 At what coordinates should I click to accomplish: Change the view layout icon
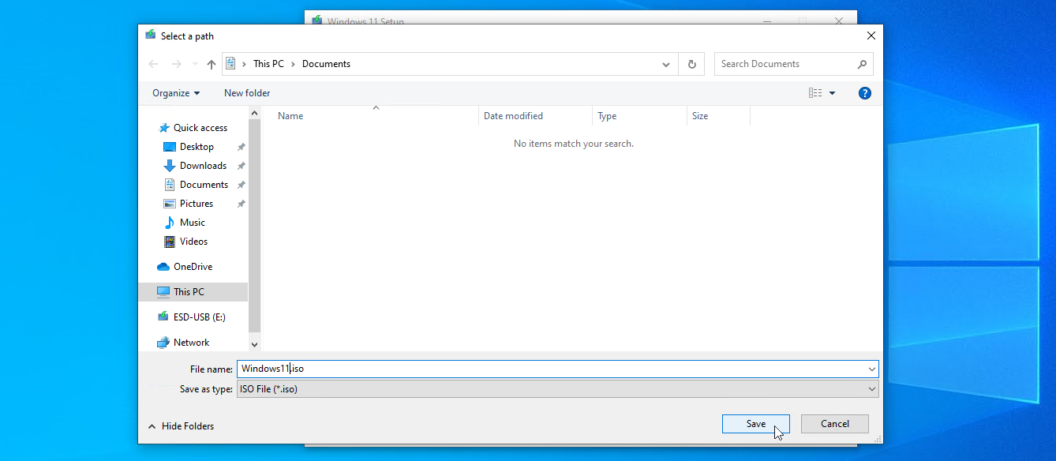(815, 93)
